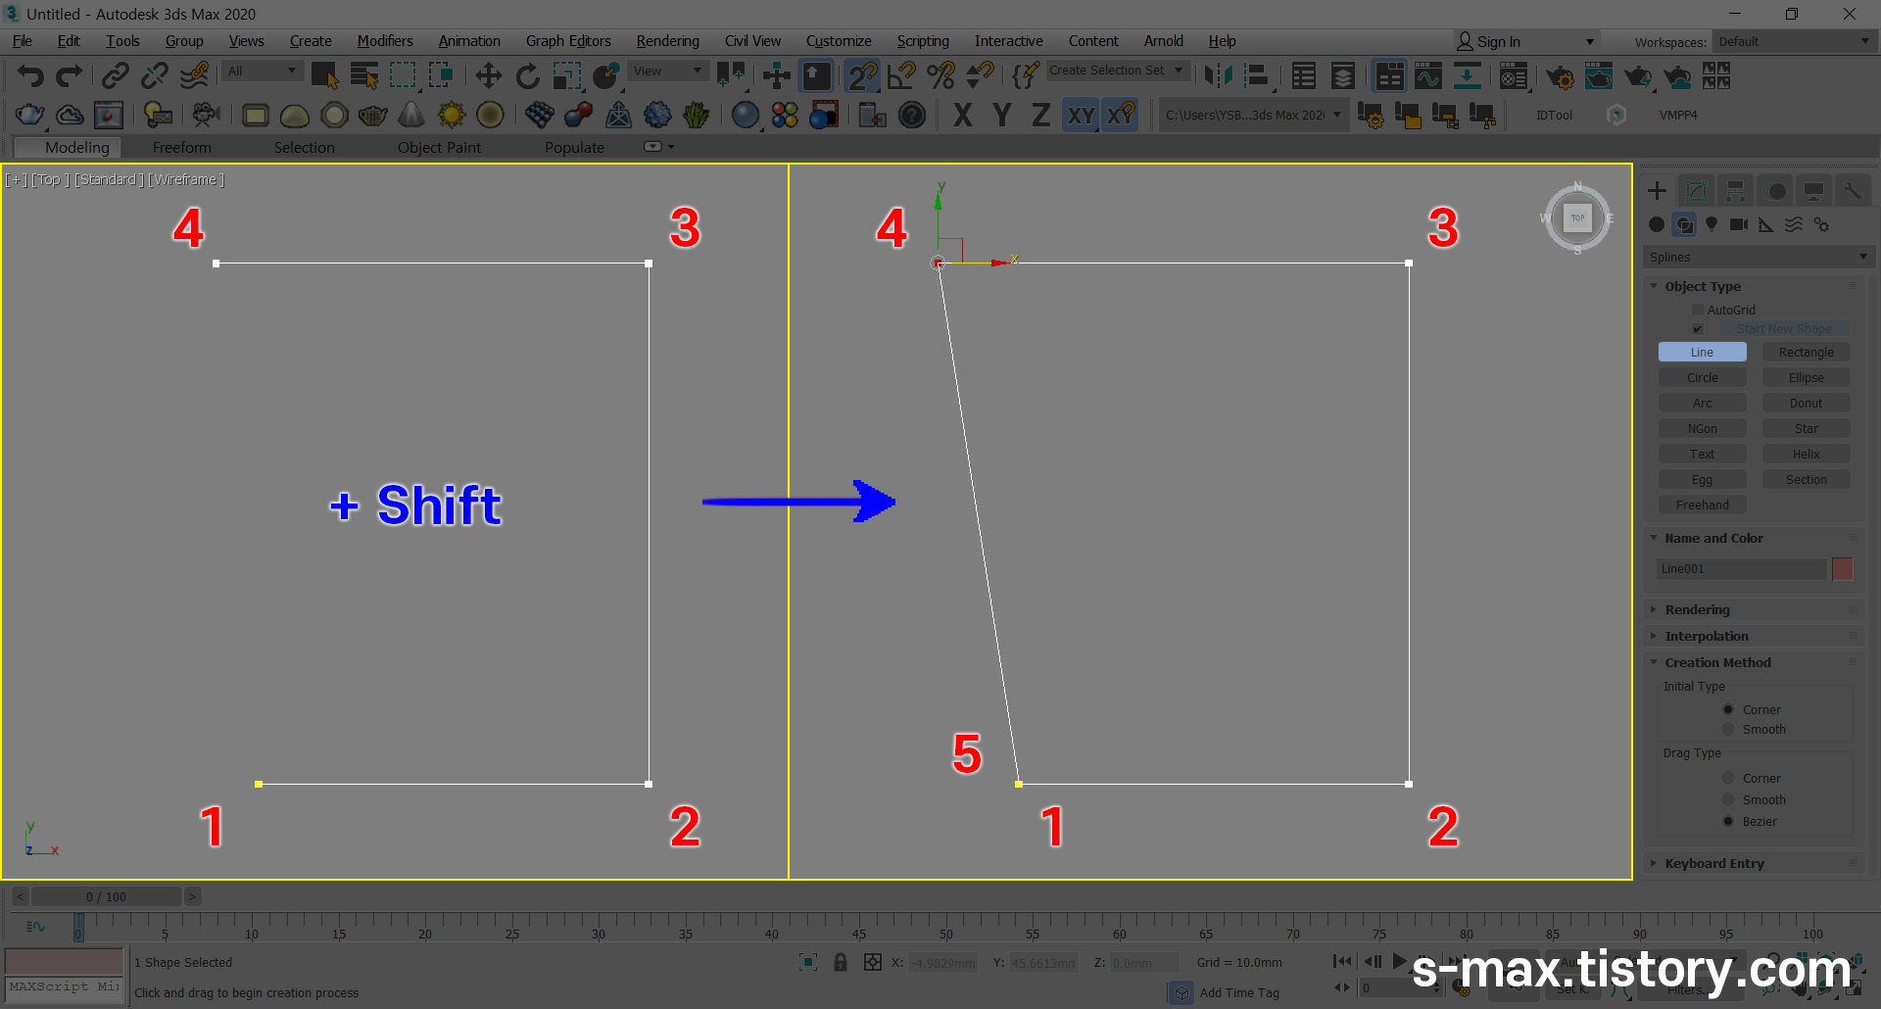The width and height of the screenshot is (1881, 1009).
Task: Open the Mirror tool
Action: (x=1218, y=75)
